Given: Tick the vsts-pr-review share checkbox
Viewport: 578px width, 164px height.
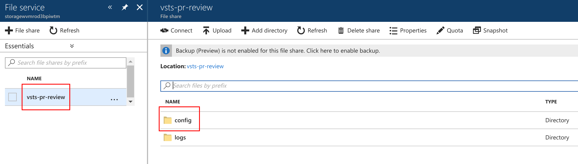Looking at the screenshot, I should pos(13,97).
